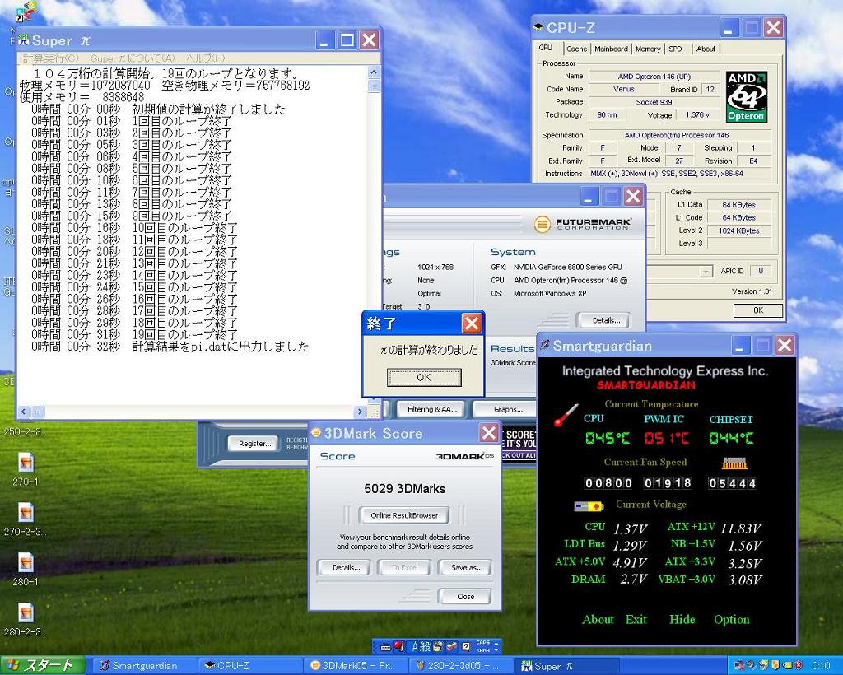Switch to Smartguardian taskbar button
Screen dimensions: 843x675
144,666
